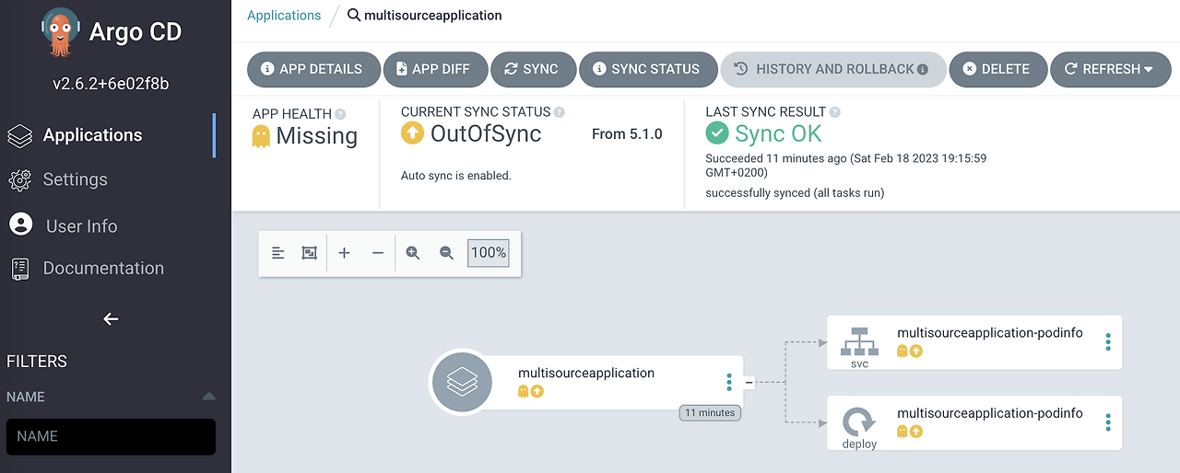Image resolution: width=1180 pixels, height=473 pixels.
Task: Open HISTORY AND ROLLBACK
Action: [x=832, y=69]
